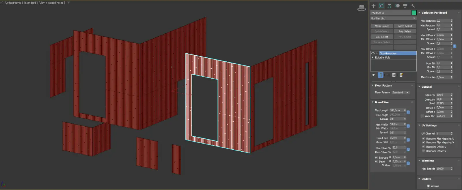
Task: Click the Pin Stack icon
Action: coord(373,75)
